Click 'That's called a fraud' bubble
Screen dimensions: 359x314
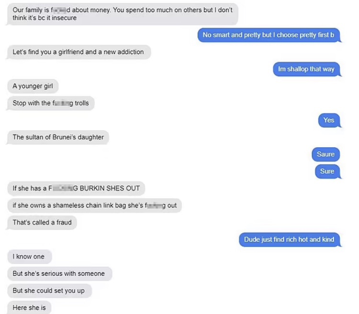42,223
